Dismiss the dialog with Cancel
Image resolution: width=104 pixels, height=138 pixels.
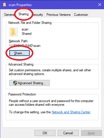[68, 133]
